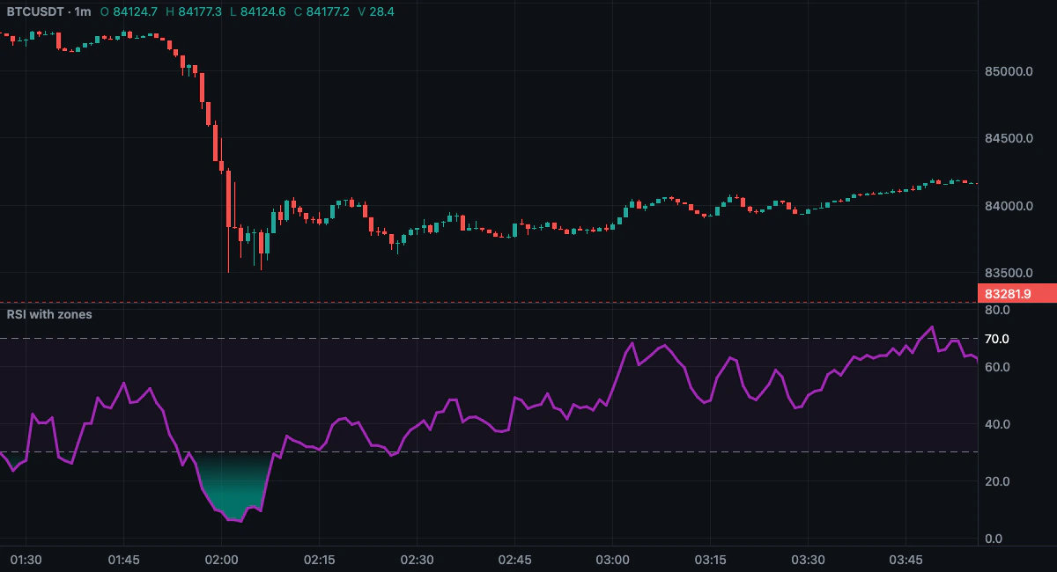Click the 85000.0 price axis label

point(1009,71)
